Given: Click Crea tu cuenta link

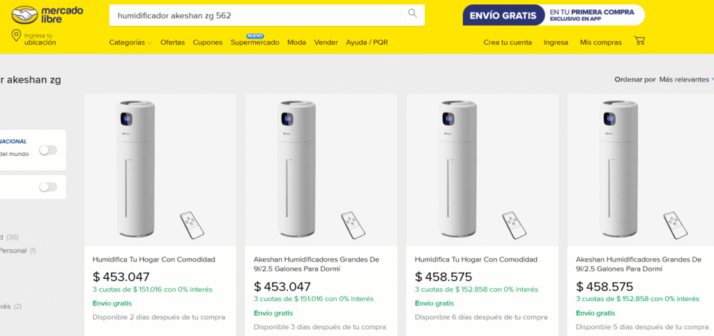Looking at the screenshot, I should (x=508, y=42).
